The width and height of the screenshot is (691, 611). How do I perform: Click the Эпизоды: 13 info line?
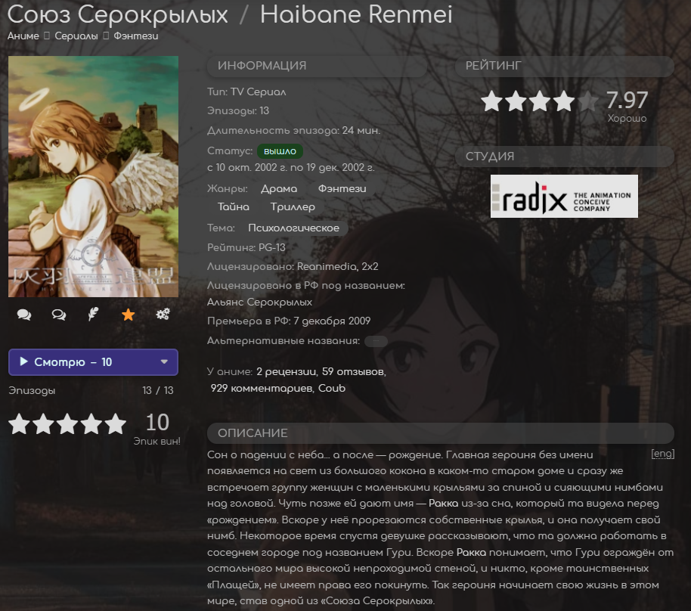(238, 110)
